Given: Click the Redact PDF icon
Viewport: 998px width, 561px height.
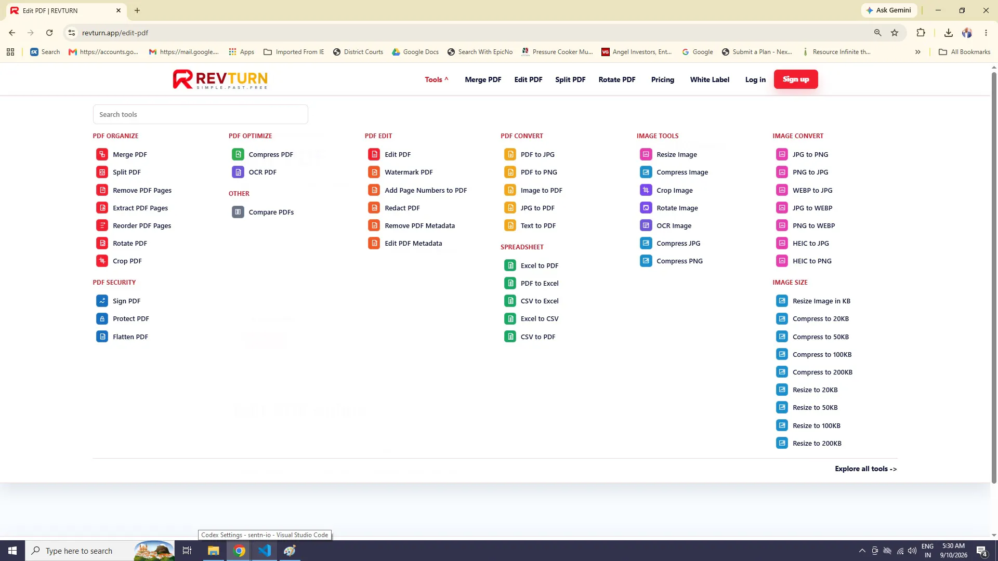Looking at the screenshot, I should click(x=374, y=208).
